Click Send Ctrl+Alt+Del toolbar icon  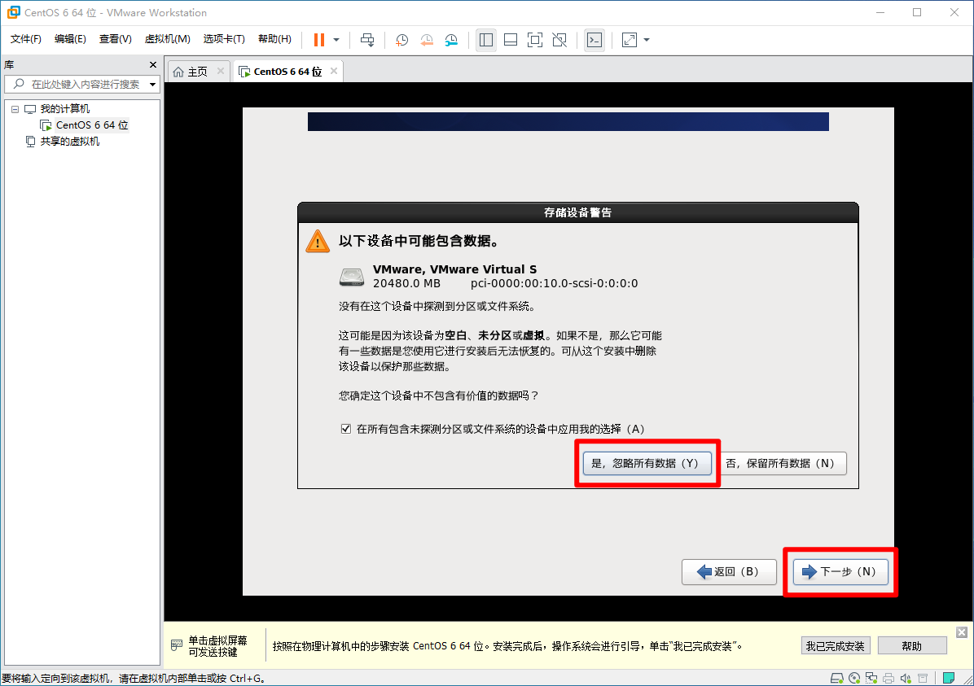coord(367,40)
